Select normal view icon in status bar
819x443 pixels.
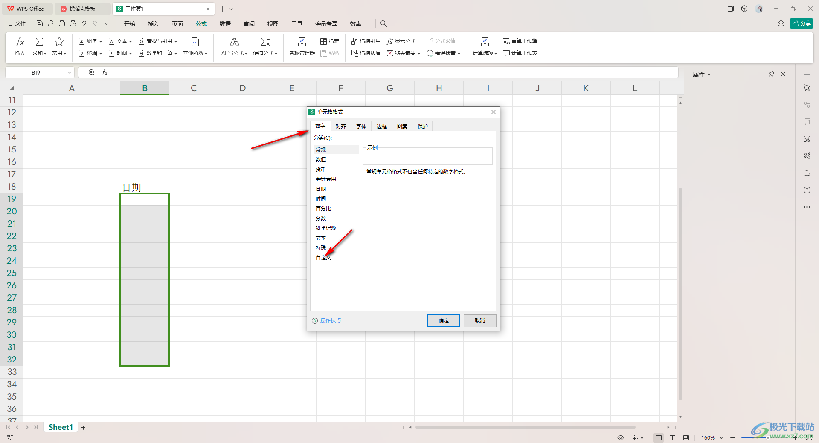click(659, 438)
